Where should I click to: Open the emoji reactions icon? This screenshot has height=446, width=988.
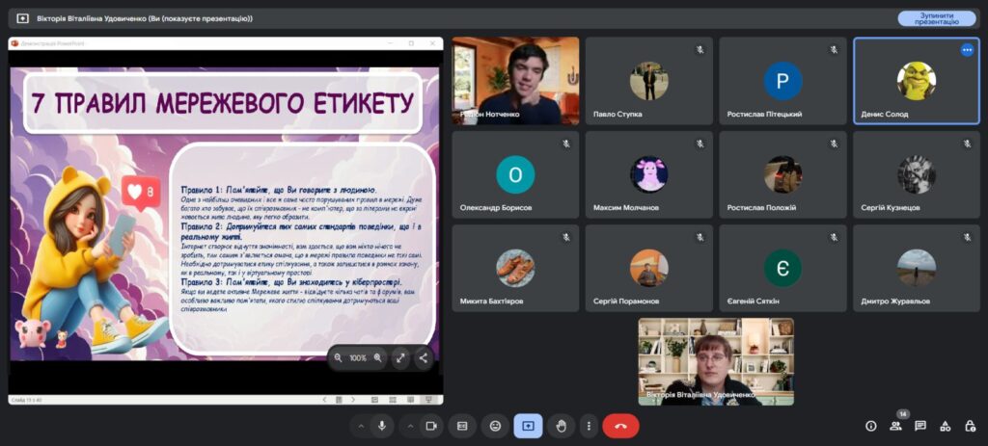pos(495,425)
